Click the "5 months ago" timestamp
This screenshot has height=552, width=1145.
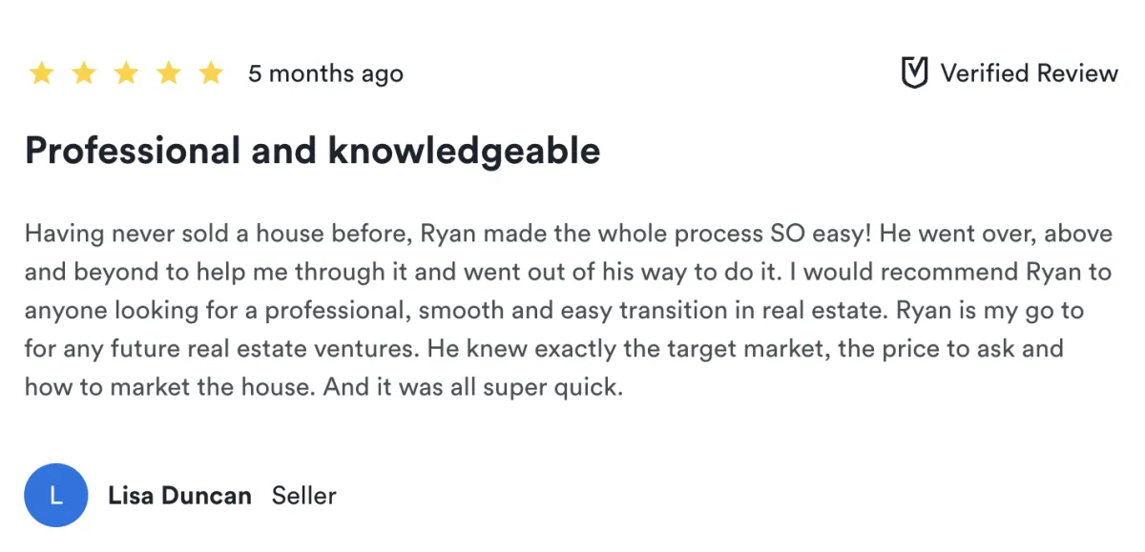click(x=325, y=73)
